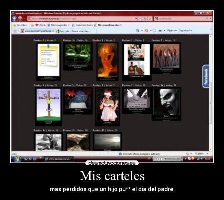This screenshot has width=224, height=200.
Task: Open the dark forest road poster thumbnail
Action: [78, 142]
